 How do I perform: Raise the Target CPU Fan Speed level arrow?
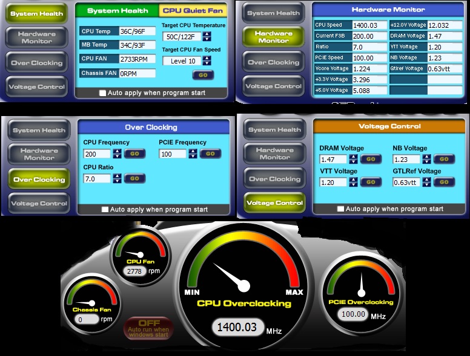tap(207, 59)
